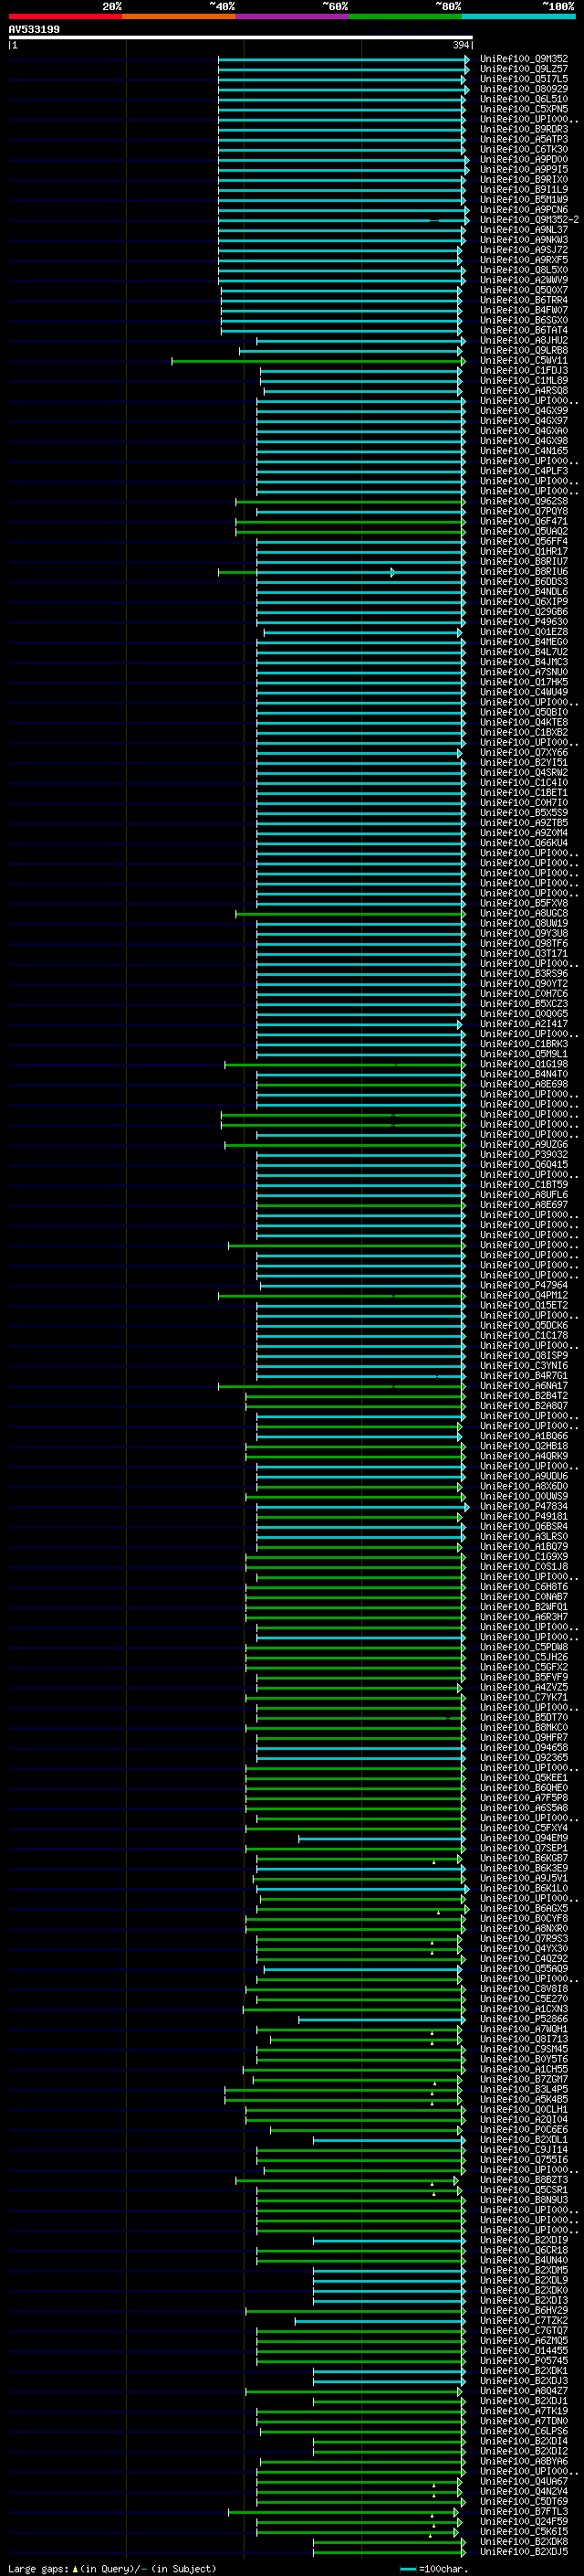
Task: Select hit label UniRef100_A9PCN6
Action: point(524,209)
